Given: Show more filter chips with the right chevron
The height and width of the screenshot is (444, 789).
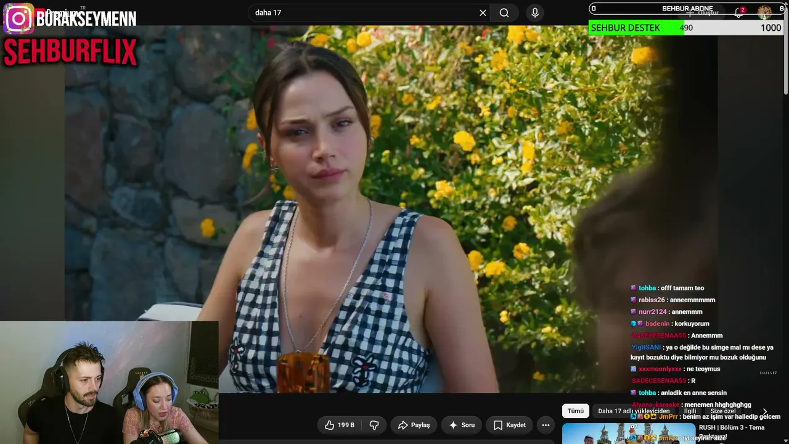Looking at the screenshot, I should (765, 411).
